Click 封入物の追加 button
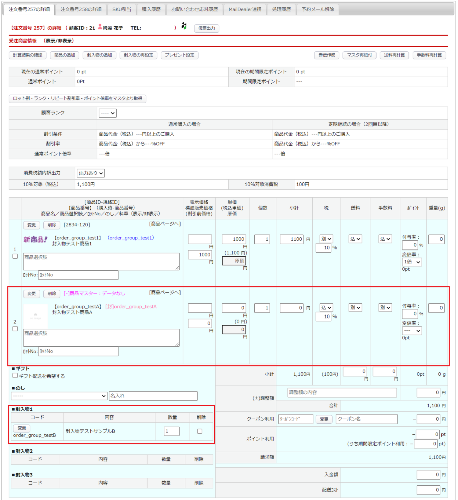 (100, 55)
